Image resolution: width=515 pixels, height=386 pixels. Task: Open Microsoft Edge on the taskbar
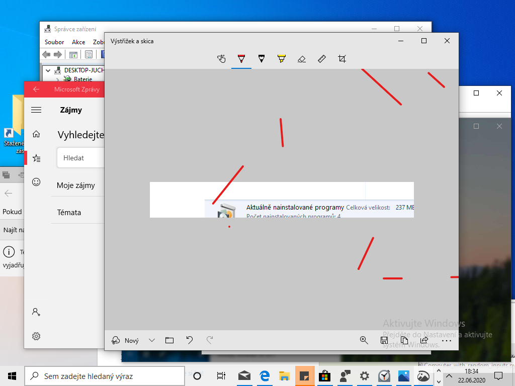tap(265, 376)
